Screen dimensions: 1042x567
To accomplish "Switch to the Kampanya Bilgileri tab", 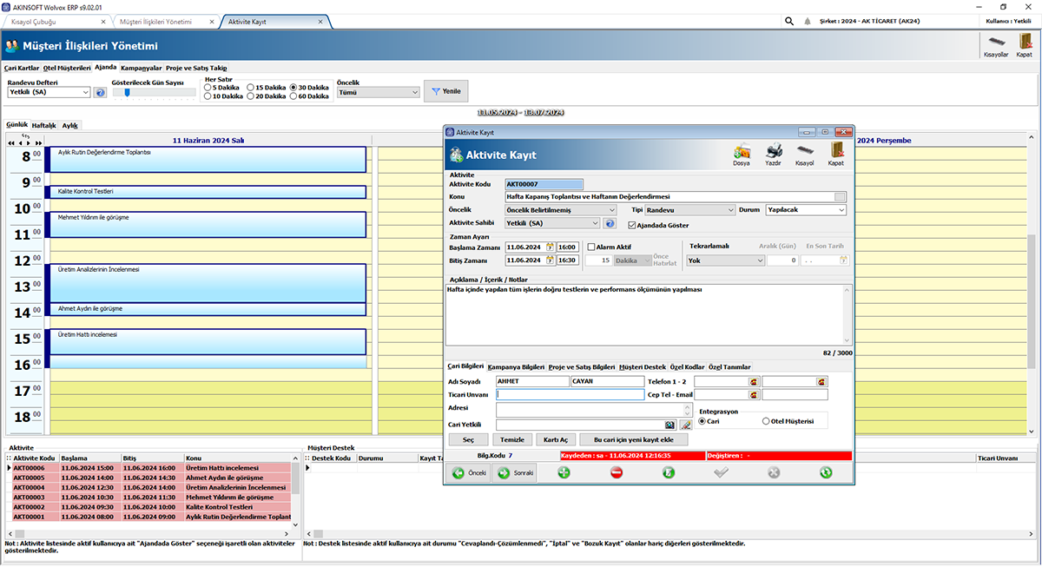I will pos(518,366).
